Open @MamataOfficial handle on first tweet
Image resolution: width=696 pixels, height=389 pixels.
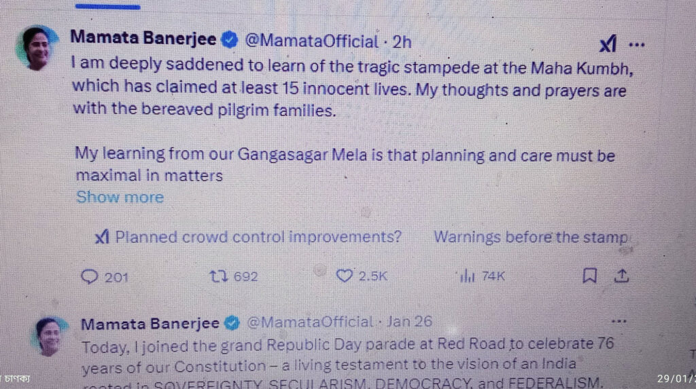click(x=312, y=41)
